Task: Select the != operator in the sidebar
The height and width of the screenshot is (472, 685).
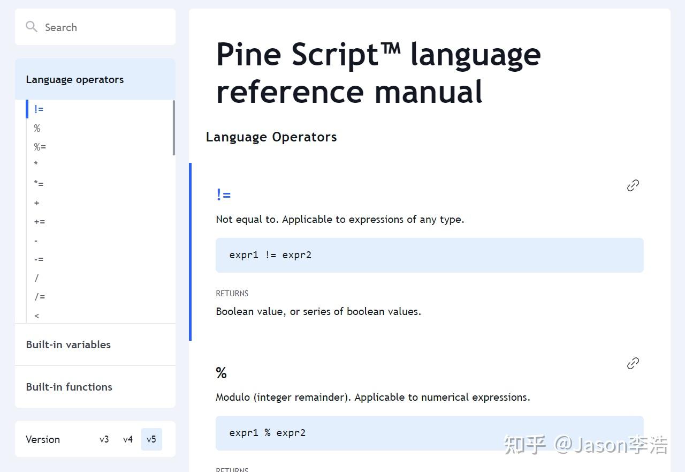Action: pos(39,109)
